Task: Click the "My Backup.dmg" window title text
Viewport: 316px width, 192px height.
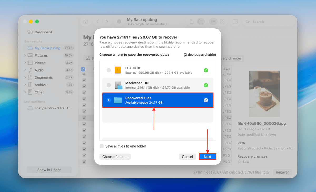Action: (142, 20)
